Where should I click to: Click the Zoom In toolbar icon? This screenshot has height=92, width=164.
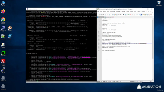(x=128, y=15)
